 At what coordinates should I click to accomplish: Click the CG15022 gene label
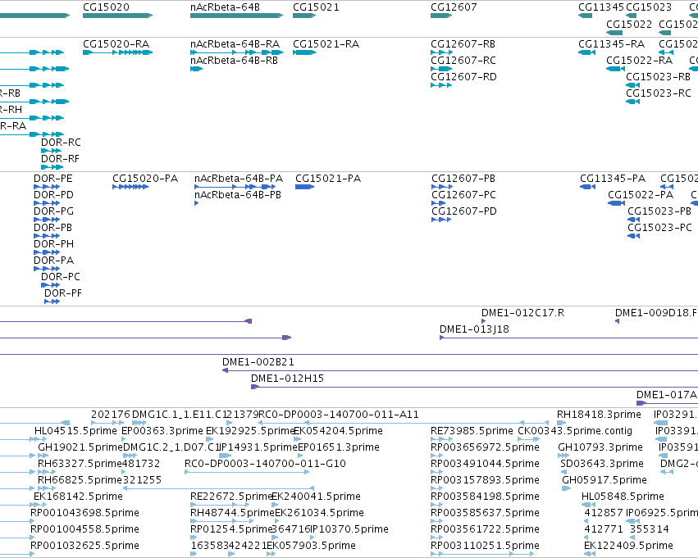click(x=629, y=24)
